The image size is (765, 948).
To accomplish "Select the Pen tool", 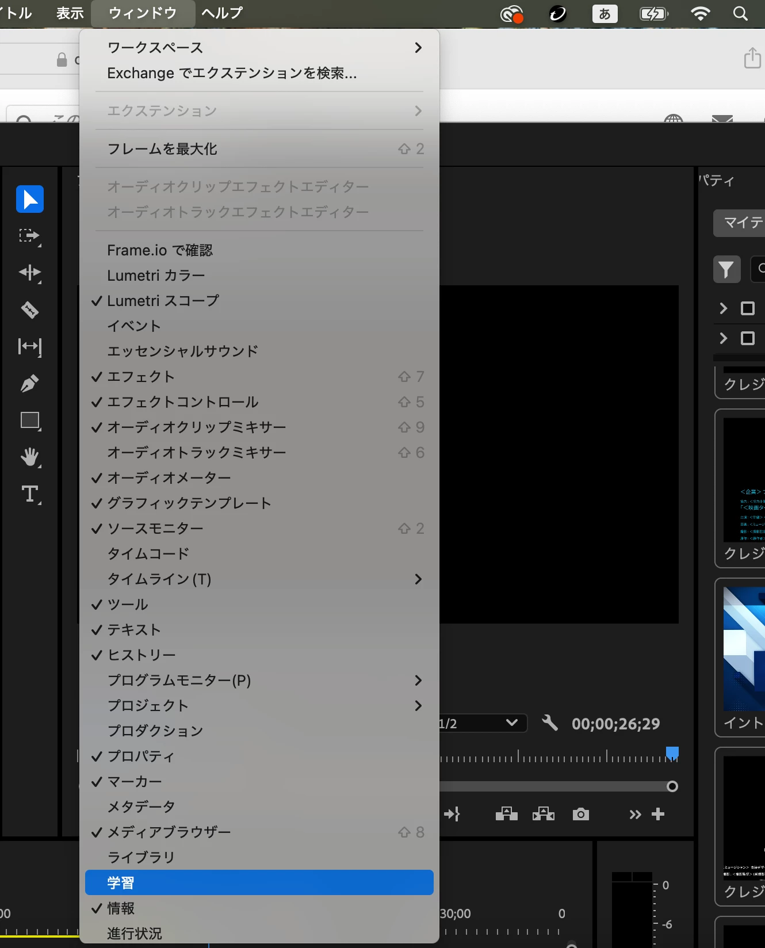I will [x=30, y=384].
